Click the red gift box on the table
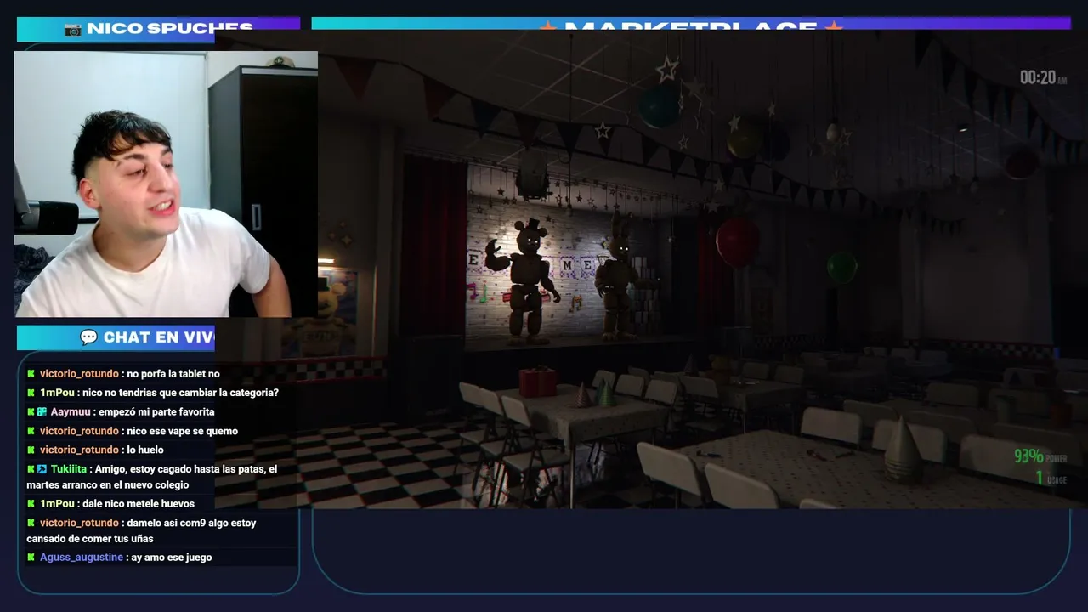 537,382
